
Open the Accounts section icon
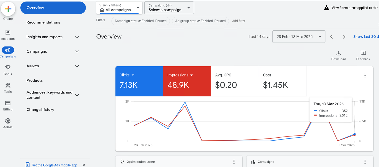coord(8,32)
